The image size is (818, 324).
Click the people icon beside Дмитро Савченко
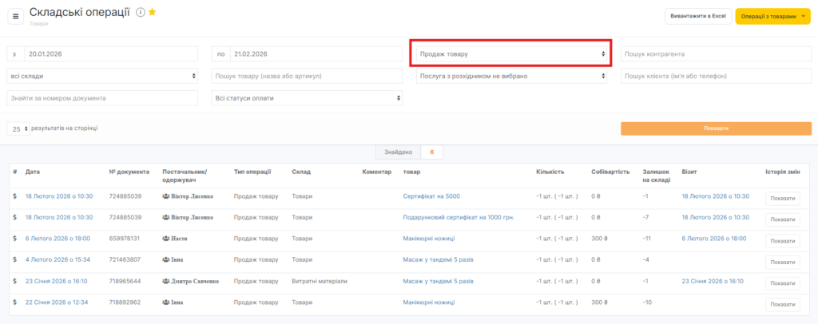click(x=165, y=281)
